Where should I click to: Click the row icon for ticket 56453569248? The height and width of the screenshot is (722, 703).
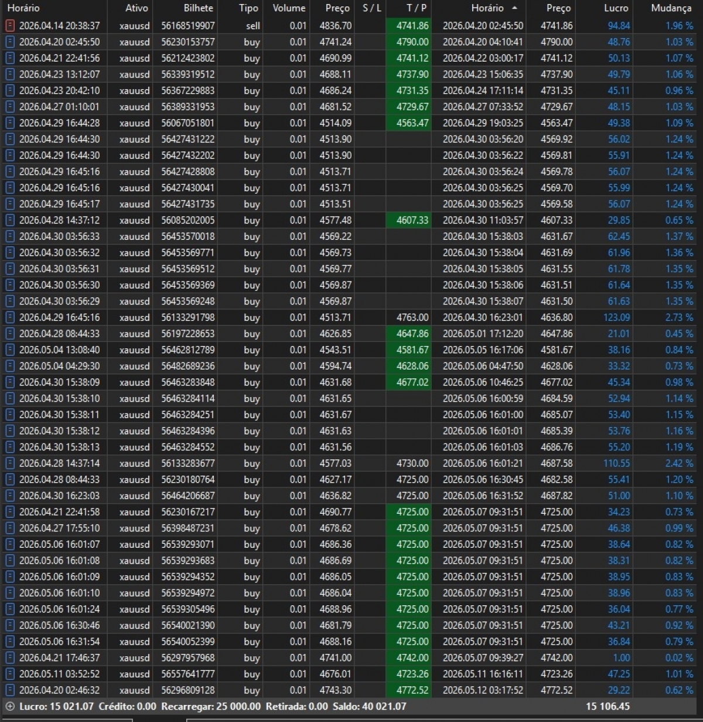(9, 301)
